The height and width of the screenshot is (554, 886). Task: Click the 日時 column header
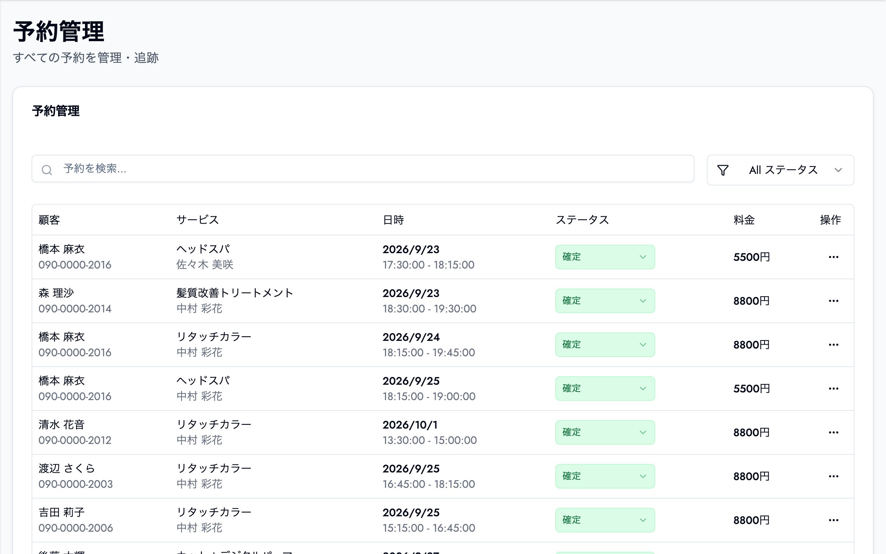pyautogui.click(x=393, y=220)
